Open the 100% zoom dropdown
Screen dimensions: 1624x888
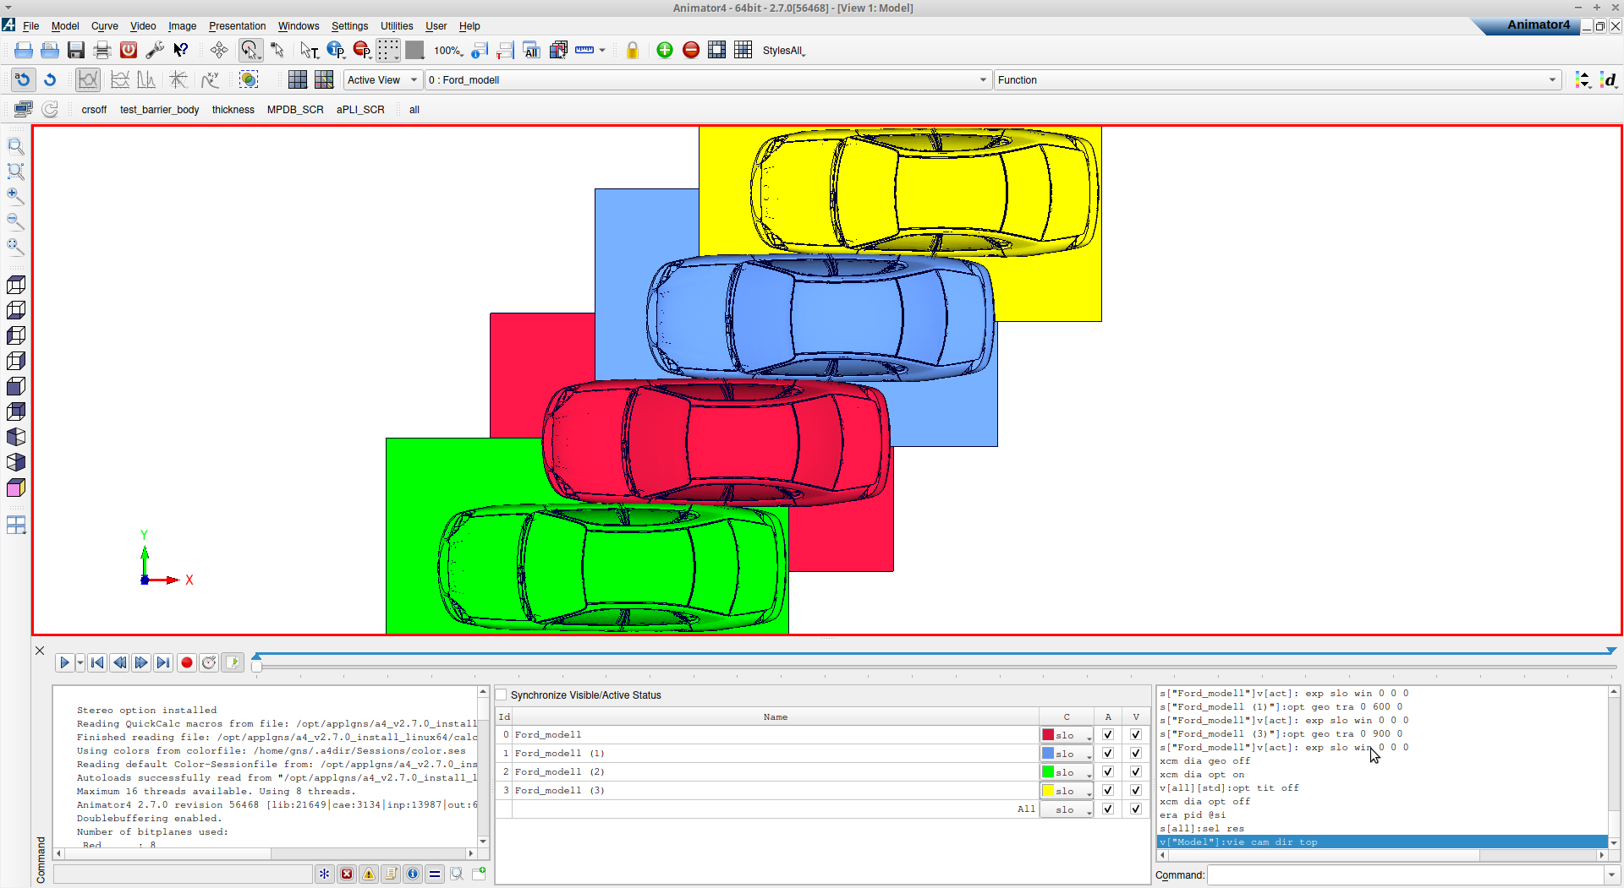coord(448,51)
